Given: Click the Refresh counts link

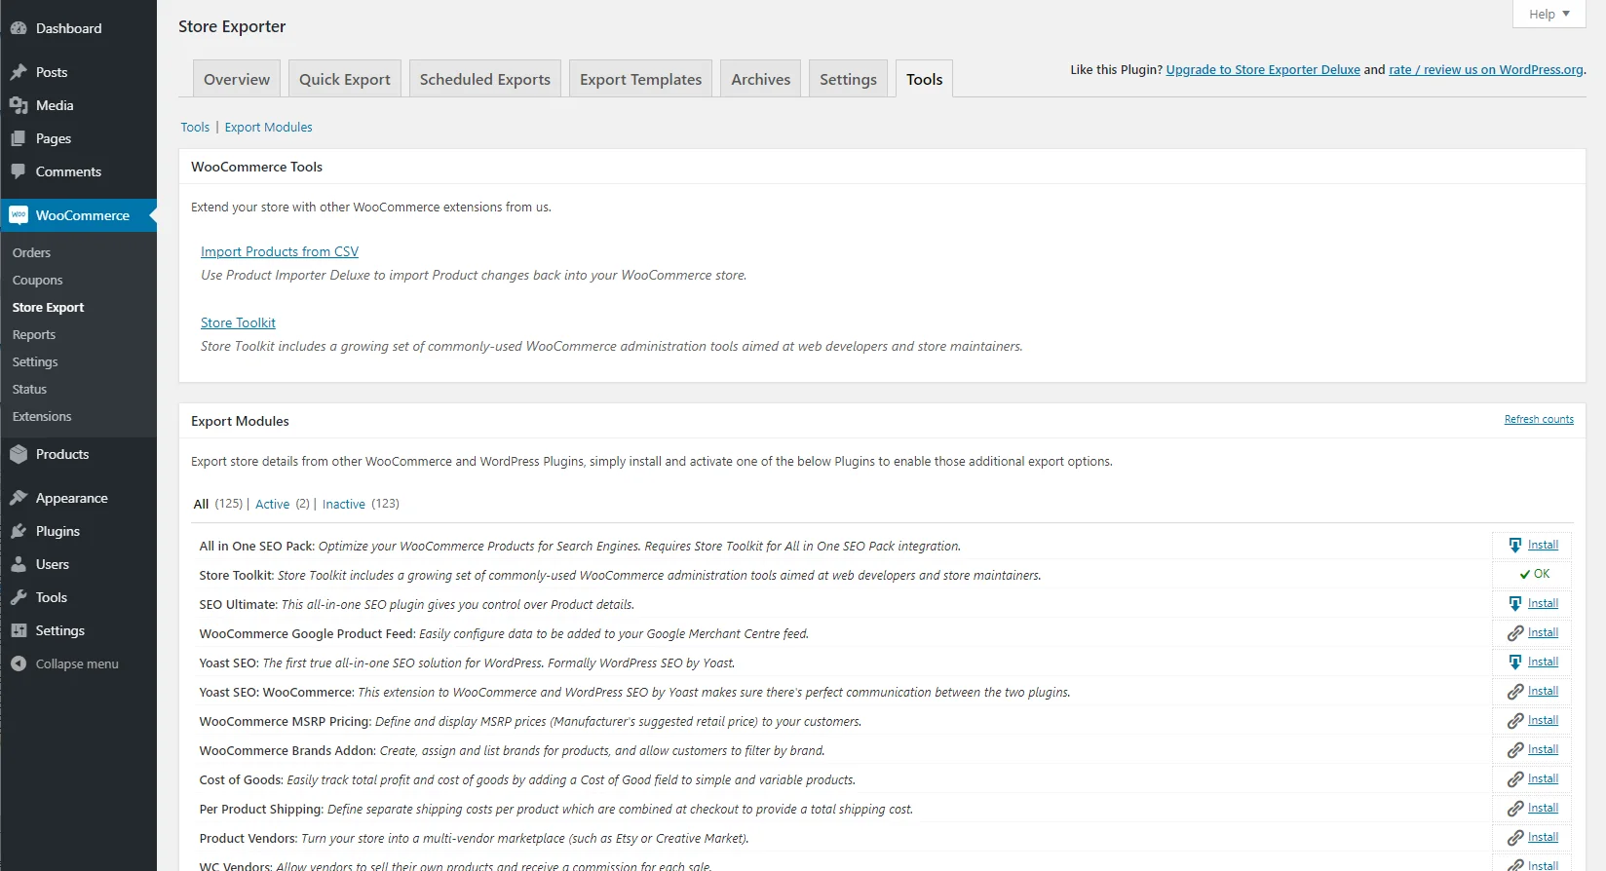Looking at the screenshot, I should pos(1539,419).
